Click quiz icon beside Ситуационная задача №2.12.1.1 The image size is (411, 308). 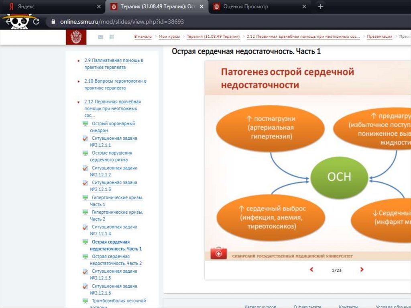[x=85, y=138]
